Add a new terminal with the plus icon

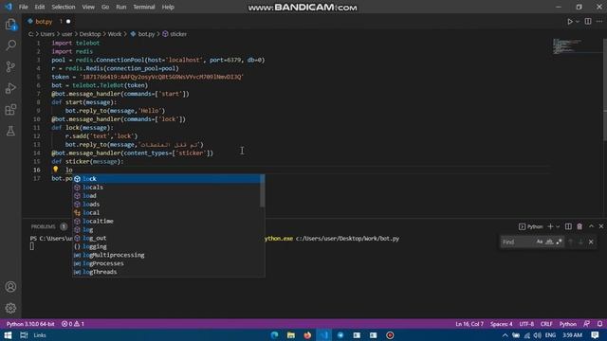[x=550, y=226]
